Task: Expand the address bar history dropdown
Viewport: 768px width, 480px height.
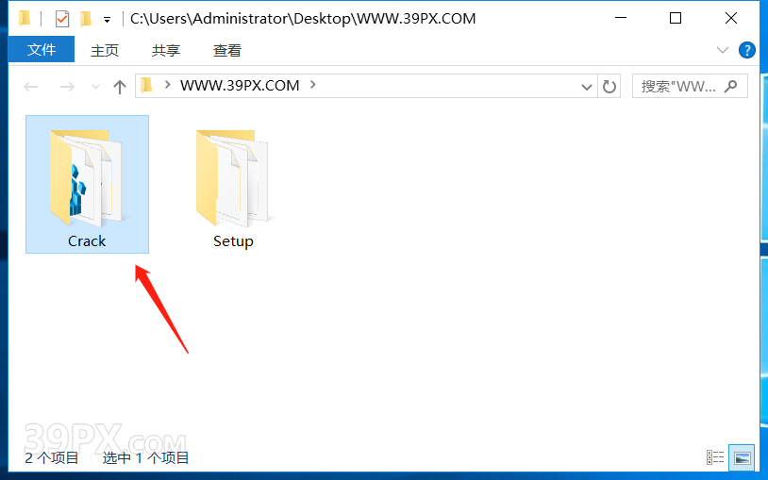Action: (586, 87)
